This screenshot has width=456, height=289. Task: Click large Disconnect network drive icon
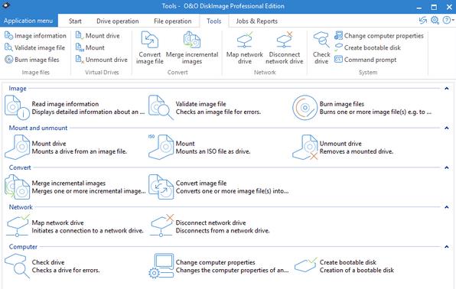(162, 226)
